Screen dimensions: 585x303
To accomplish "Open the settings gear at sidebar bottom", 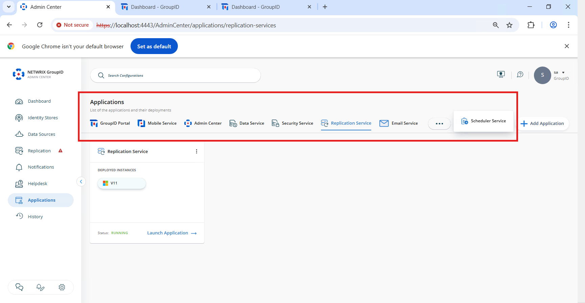I will pyautogui.click(x=62, y=287).
